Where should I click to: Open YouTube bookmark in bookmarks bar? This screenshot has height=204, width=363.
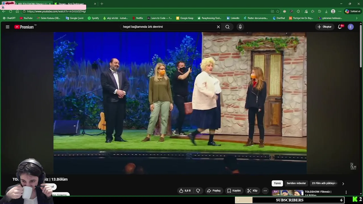click(x=26, y=18)
